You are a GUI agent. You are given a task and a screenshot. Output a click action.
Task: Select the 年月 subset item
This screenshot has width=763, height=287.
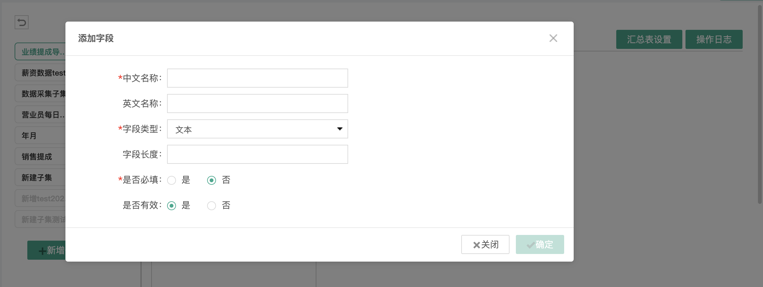40,136
